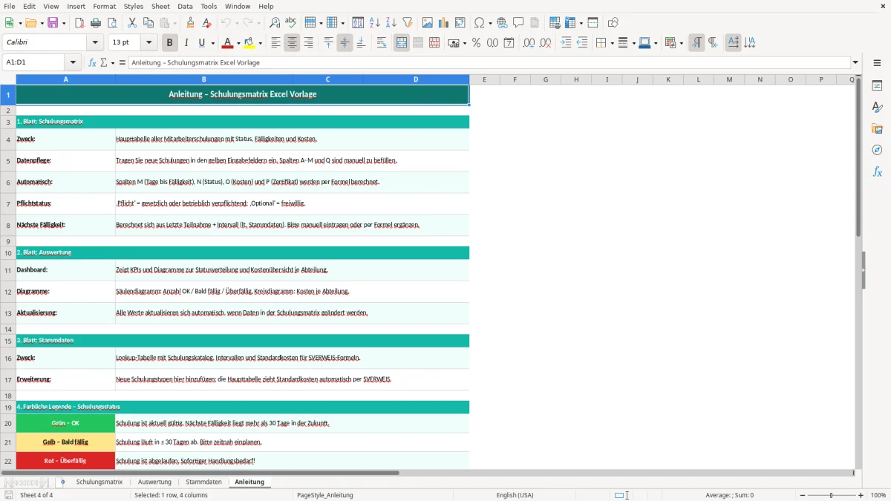Open the Data menu

click(x=185, y=6)
